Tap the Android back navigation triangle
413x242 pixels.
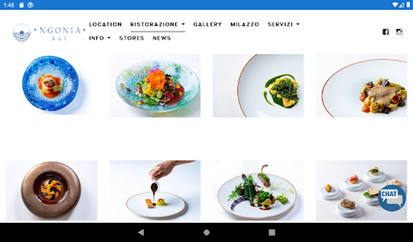(141, 232)
